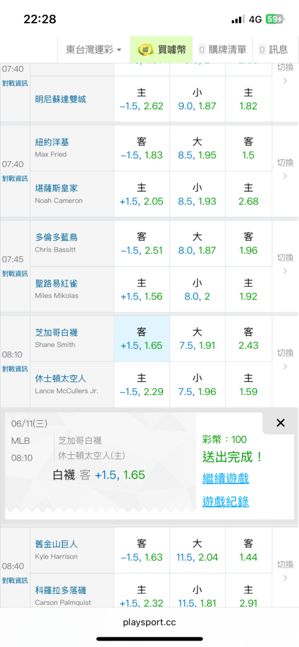
Task: Open 紐約洋基 team link
Action: coord(52,142)
